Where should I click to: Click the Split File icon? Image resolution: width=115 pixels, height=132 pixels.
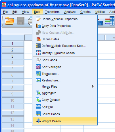pyautogui.click(x=38, y=107)
